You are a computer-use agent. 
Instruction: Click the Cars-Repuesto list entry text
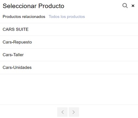(x=17, y=42)
